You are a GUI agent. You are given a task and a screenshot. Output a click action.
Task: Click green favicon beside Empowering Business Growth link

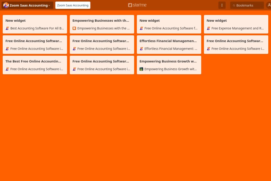click(141, 69)
